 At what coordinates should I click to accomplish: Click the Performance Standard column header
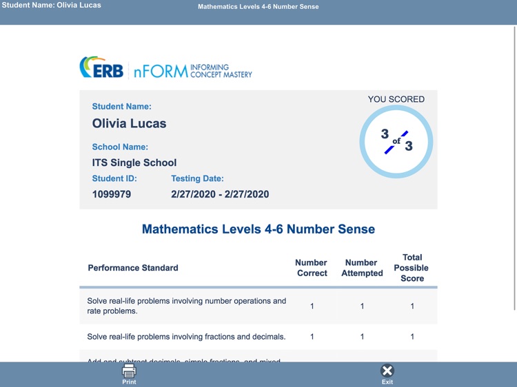click(133, 268)
